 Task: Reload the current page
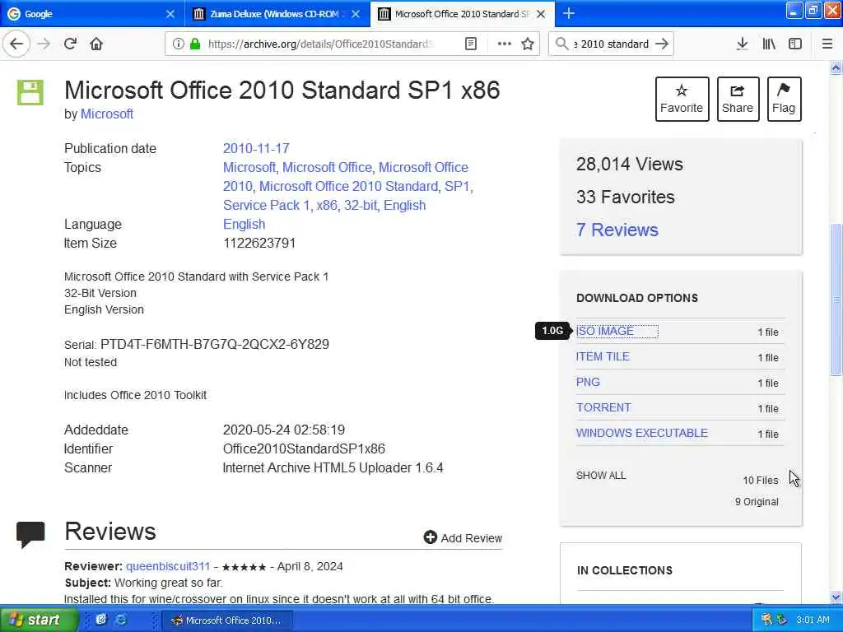[70, 44]
